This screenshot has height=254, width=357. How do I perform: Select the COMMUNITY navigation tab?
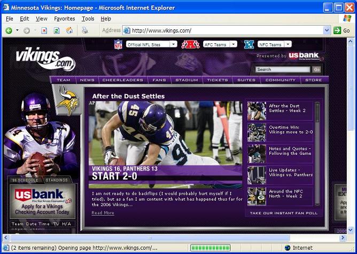point(280,80)
